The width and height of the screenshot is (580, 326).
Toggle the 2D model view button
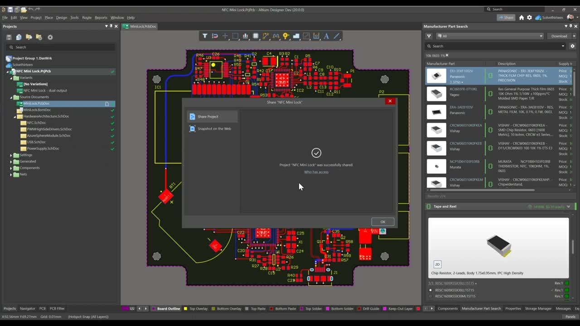pyautogui.click(x=437, y=264)
